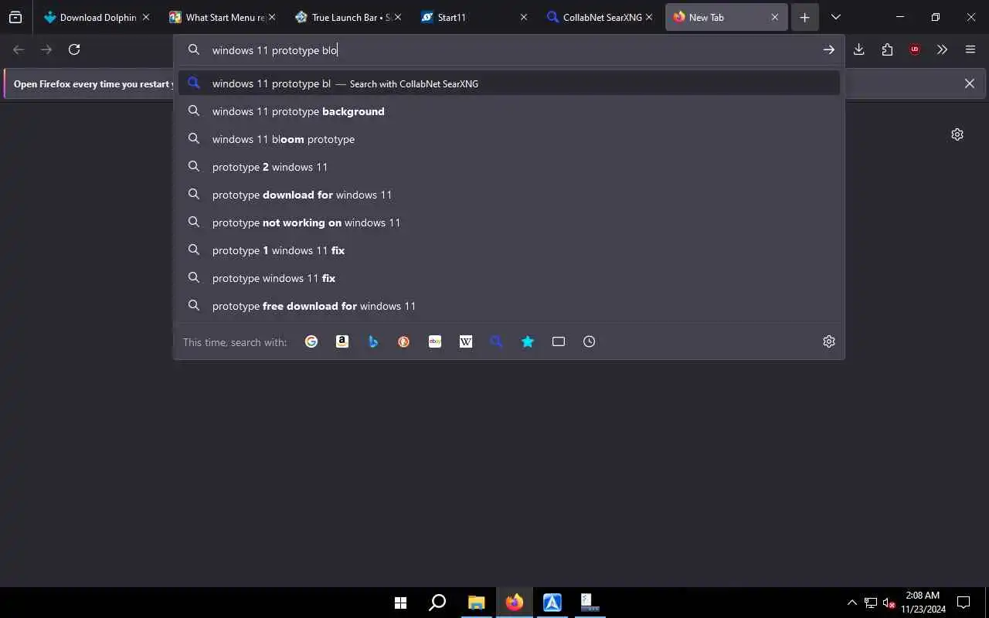Open search settings gear in suggestion panel
The width and height of the screenshot is (989, 618).
pyautogui.click(x=829, y=341)
